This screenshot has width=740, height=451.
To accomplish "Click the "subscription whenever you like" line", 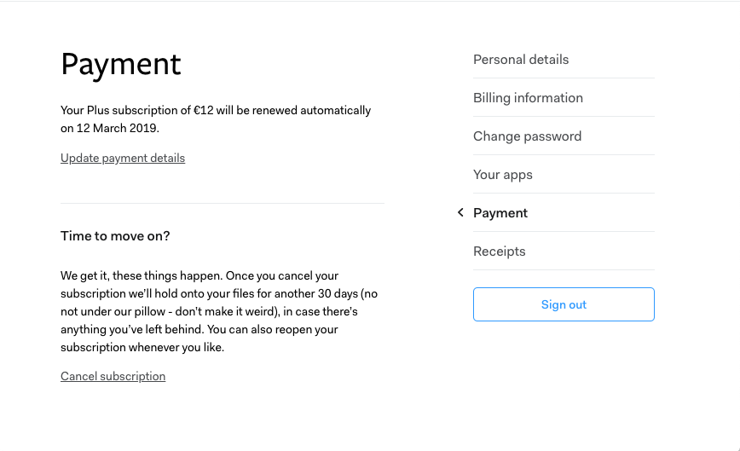I will [x=142, y=348].
